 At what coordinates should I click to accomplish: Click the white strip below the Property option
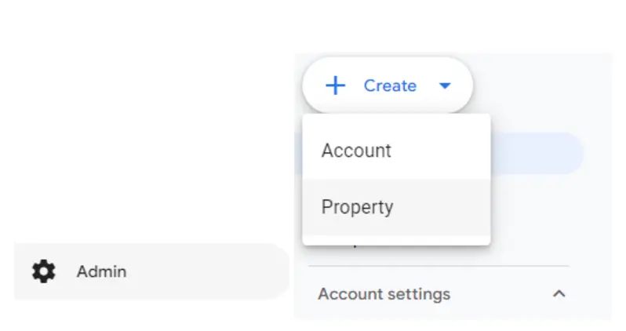point(396,240)
